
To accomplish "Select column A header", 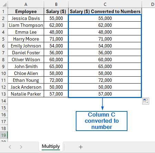I will [x=26, y=4].
